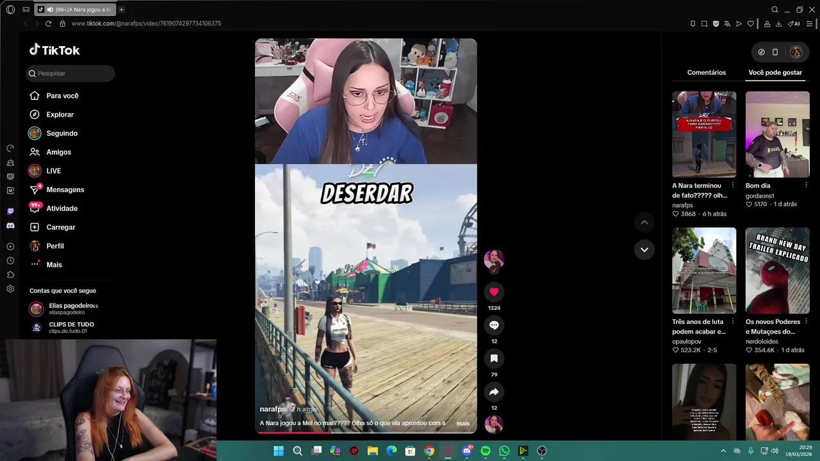Bookmark the video with the favorites icon
Viewport: 820px width, 461px height.
[494, 359]
